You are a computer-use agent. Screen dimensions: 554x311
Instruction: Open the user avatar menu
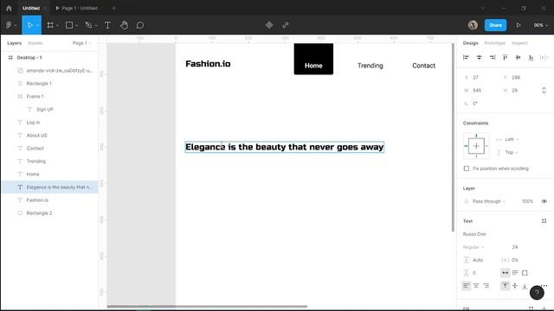(473, 25)
